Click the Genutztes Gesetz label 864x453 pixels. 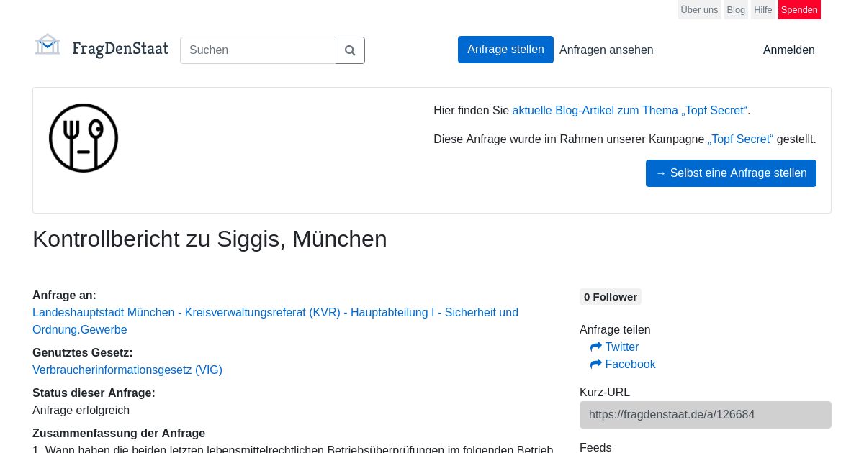coord(83,353)
